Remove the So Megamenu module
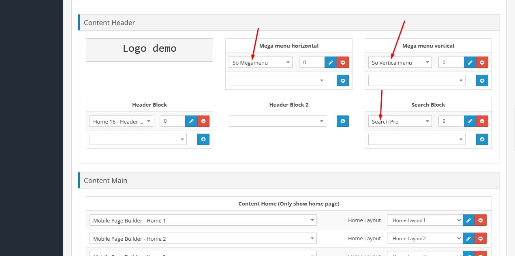Viewport: 515px width, 256px height. pos(343,62)
